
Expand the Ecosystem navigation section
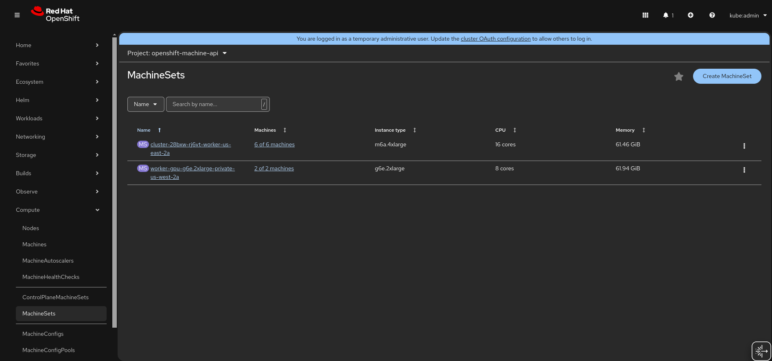pyautogui.click(x=57, y=82)
